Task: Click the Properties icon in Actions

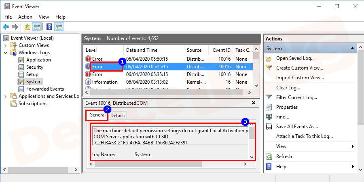Action: point(269,107)
